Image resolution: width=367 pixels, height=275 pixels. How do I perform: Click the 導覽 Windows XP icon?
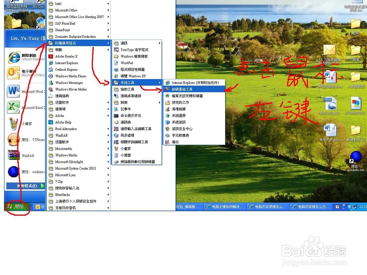pyautogui.click(x=116, y=76)
